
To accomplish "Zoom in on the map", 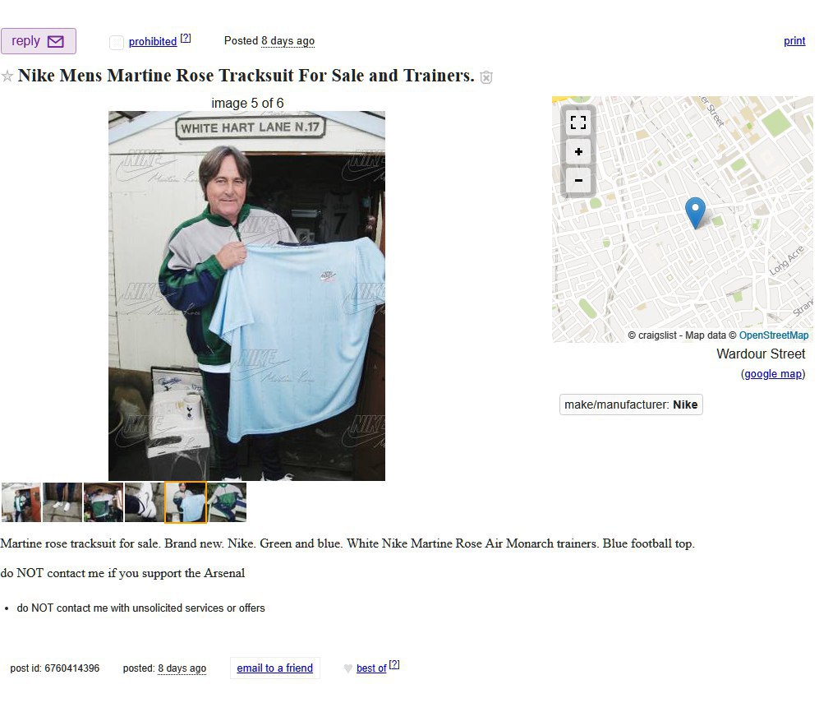I will pos(578,151).
